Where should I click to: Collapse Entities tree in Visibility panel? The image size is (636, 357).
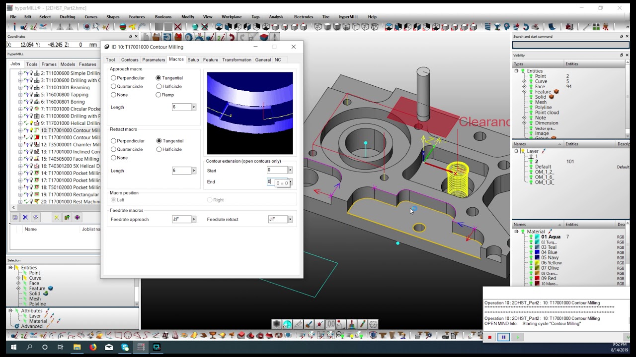(516, 71)
